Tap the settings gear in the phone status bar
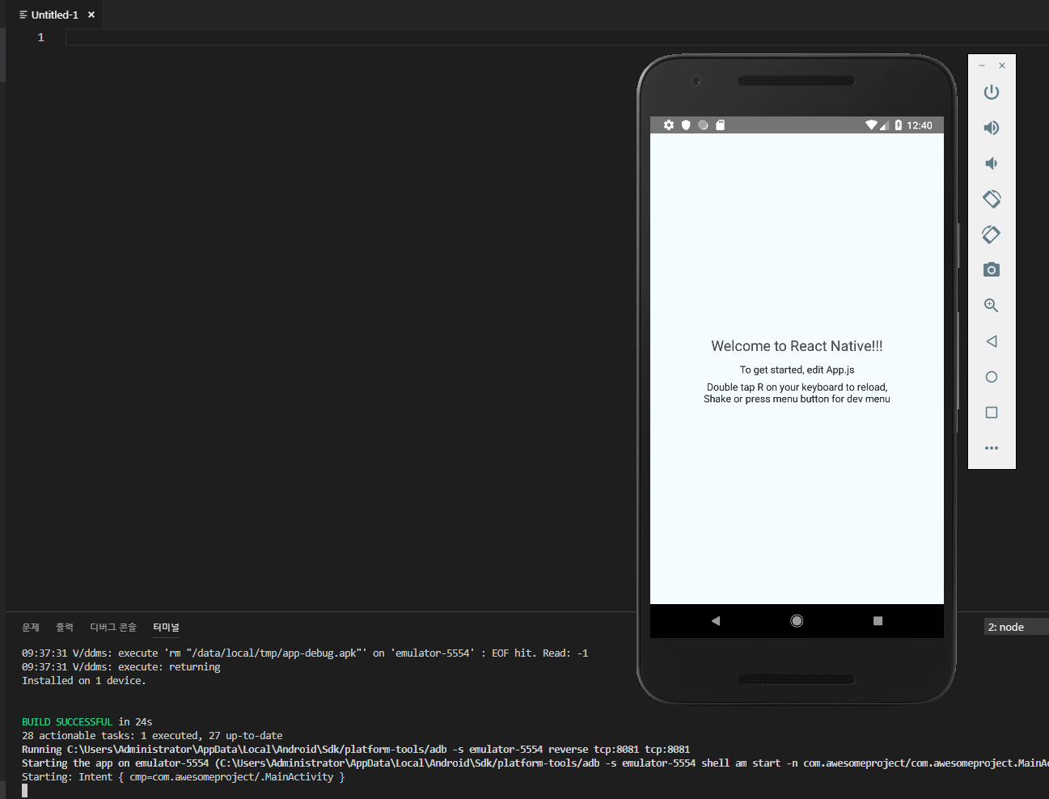Viewport: 1049px width, 799px height. click(669, 125)
